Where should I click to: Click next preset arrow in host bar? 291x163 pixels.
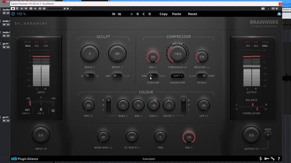[68, 9]
